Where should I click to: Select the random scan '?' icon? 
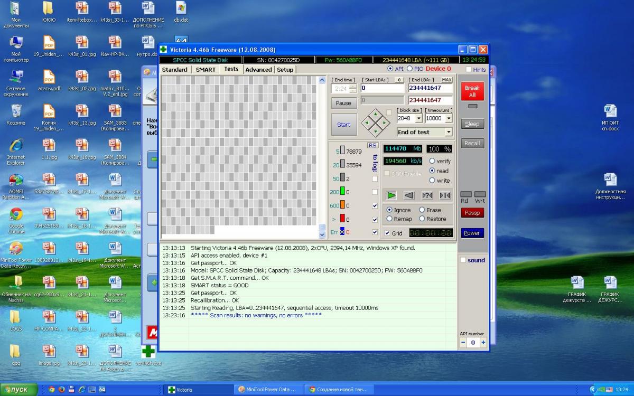pos(427,195)
